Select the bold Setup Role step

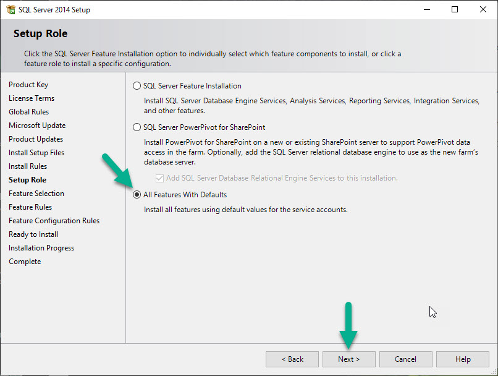(28, 180)
